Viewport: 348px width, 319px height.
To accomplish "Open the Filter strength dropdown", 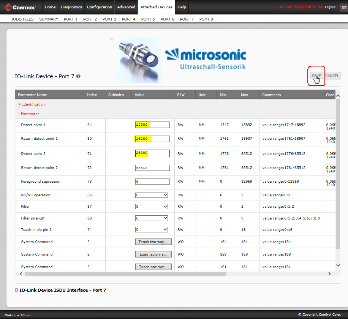I will tap(151, 218).
